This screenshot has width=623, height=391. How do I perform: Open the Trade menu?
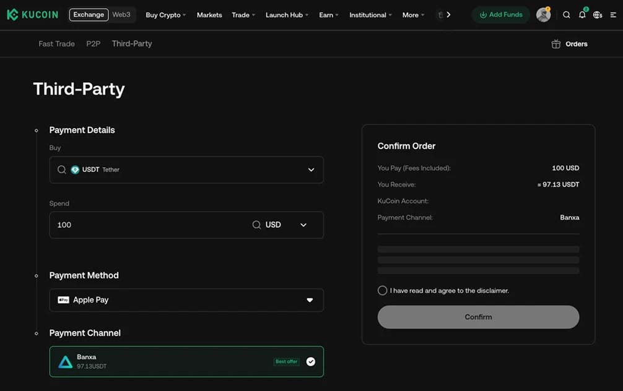[x=243, y=15]
